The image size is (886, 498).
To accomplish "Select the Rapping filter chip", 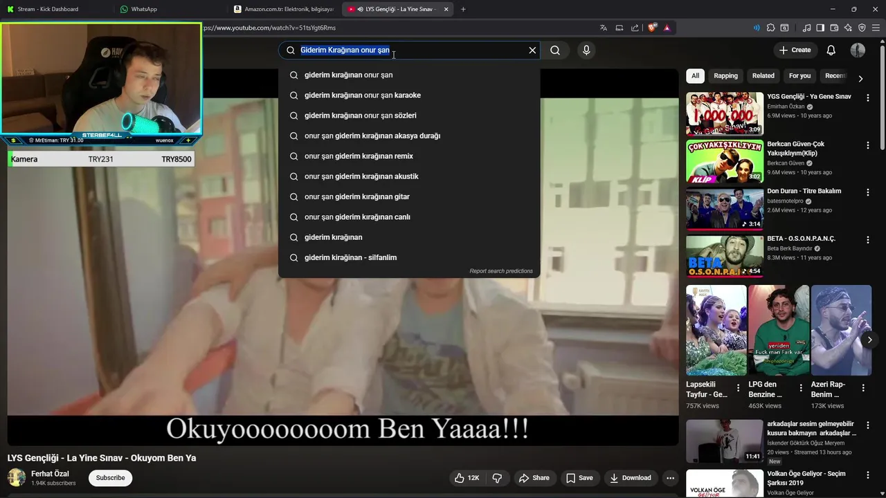I will click(x=725, y=75).
